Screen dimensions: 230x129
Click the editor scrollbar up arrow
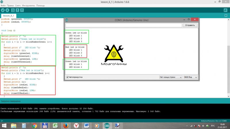point(229,20)
